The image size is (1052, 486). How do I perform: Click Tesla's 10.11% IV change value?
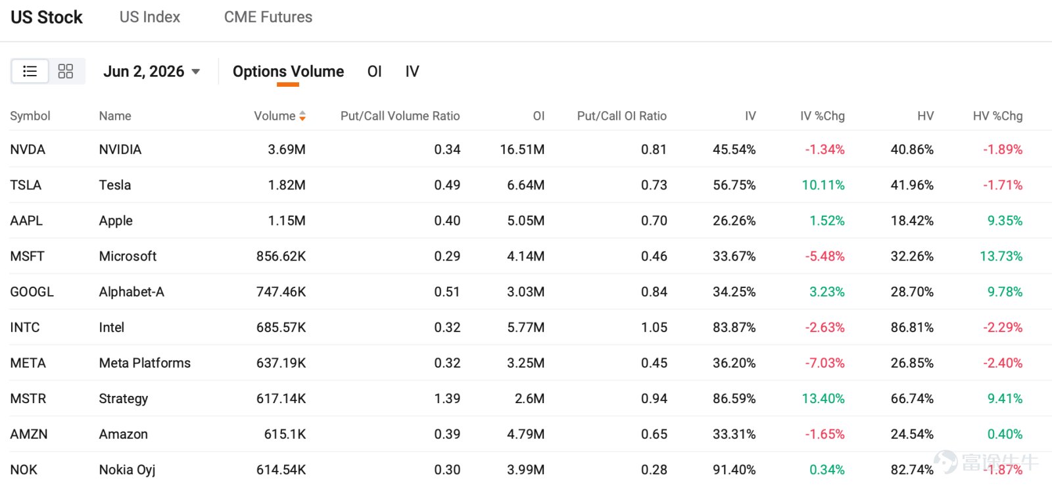(x=823, y=185)
